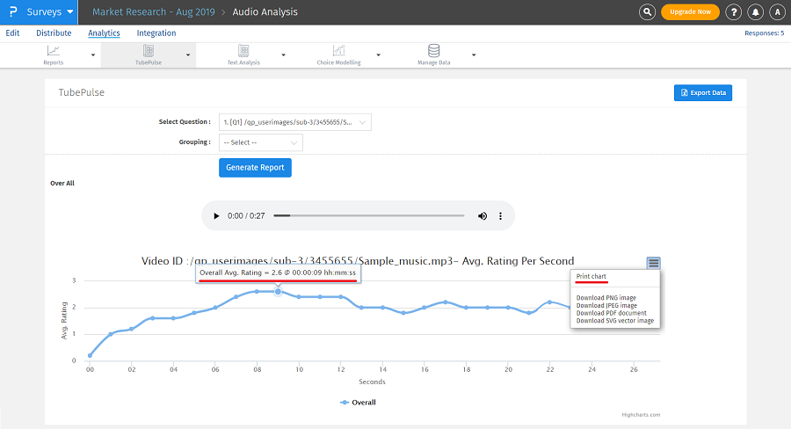Viewport: 791px width, 429px height.
Task: Click the search magnifier icon
Action: (x=648, y=12)
